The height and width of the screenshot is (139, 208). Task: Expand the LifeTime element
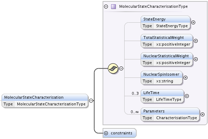click(187, 96)
